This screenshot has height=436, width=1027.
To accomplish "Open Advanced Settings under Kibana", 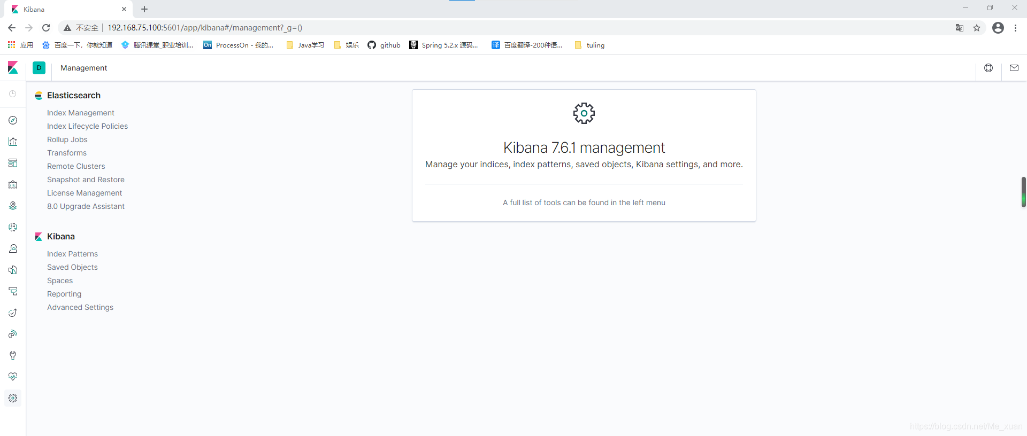I will pos(80,307).
